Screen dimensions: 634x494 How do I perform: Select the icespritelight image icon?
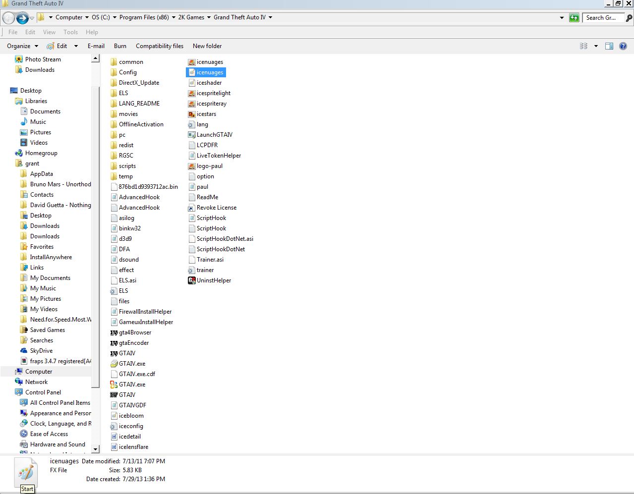tap(192, 93)
